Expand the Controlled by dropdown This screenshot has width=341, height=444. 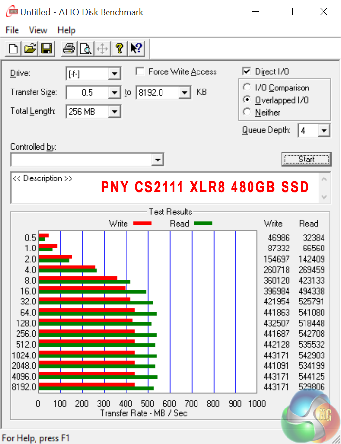pyautogui.click(x=158, y=160)
